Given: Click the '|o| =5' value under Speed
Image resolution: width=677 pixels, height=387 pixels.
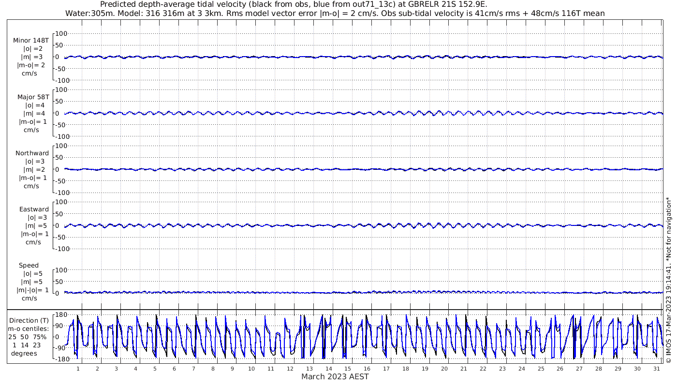Looking at the screenshot, I should 32,273.
